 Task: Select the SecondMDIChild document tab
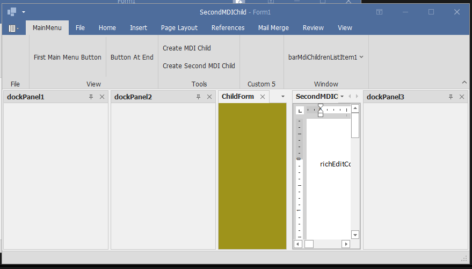[317, 96]
